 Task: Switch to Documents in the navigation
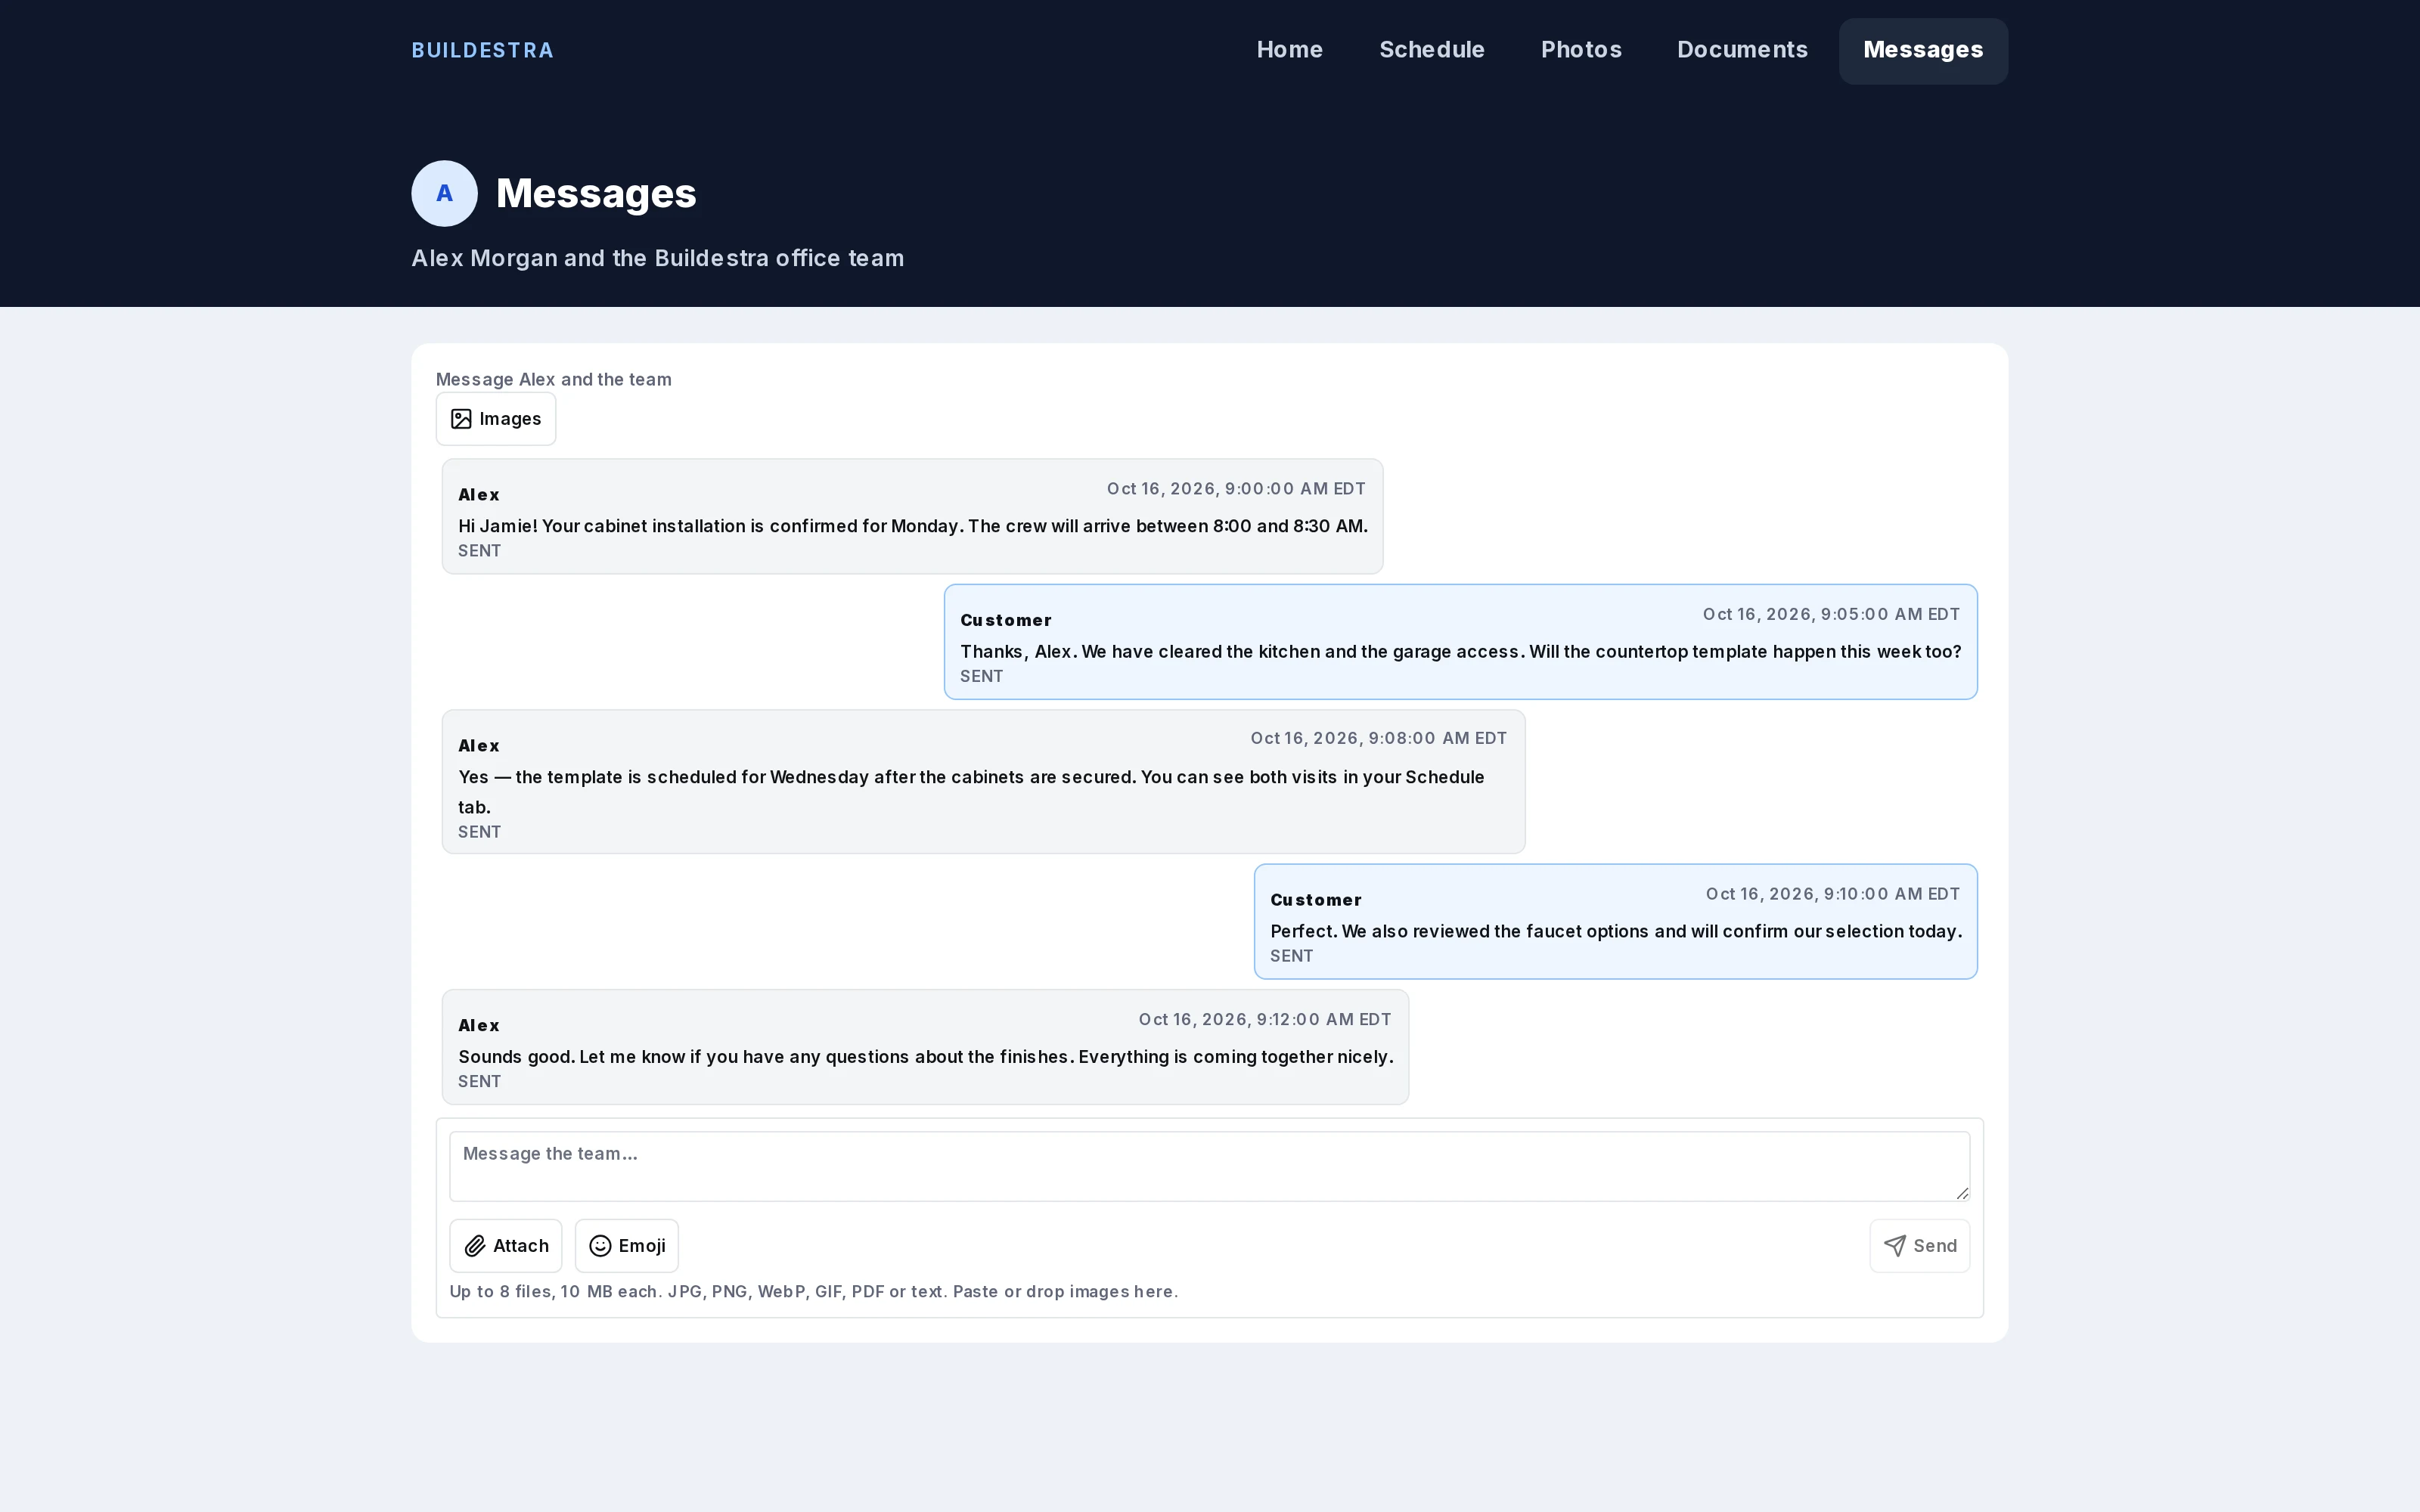tap(1742, 50)
